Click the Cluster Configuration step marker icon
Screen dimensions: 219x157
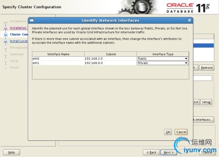(6, 34)
